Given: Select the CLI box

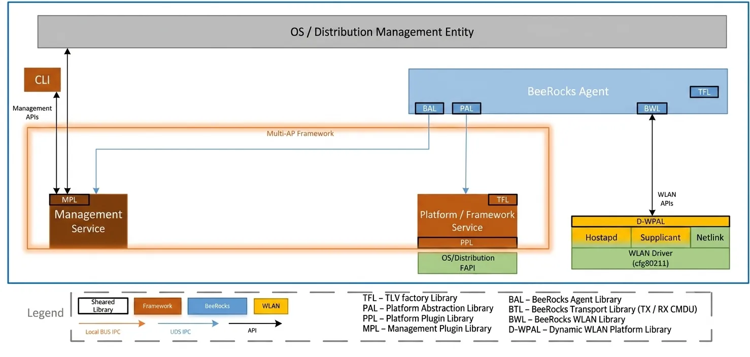Looking at the screenshot, I should click(x=43, y=80).
